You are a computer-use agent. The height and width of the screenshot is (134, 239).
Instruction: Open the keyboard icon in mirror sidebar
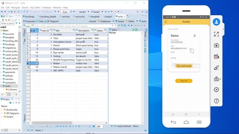[x=216, y=79]
